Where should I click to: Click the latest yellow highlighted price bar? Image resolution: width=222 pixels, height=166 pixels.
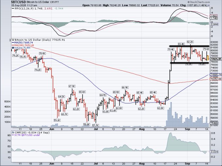pos(208,58)
